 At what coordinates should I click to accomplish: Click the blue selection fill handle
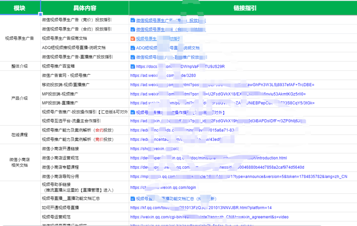pyautogui.click(x=40, y=14)
